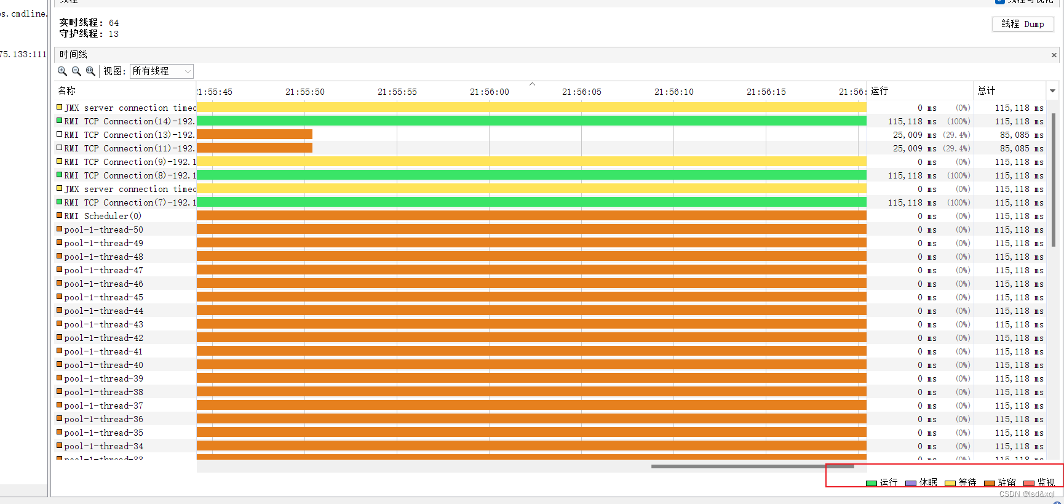Image resolution: width=1064 pixels, height=504 pixels.
Task: Click state icon of RMI TCP Connection(13)
Action: (x=60, y=134)
